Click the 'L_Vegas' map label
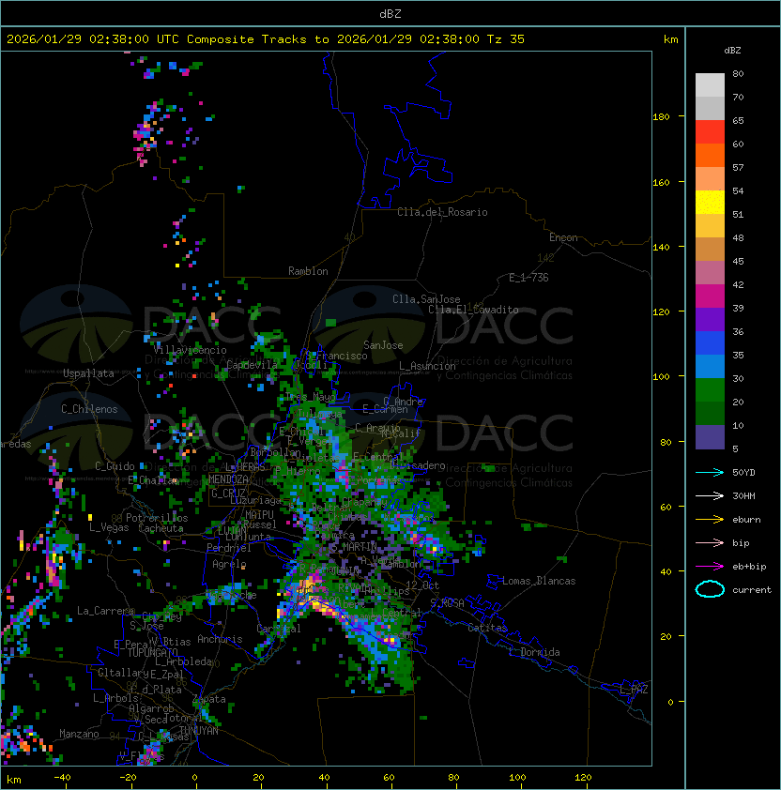781x790 pixels. [109, 527]
